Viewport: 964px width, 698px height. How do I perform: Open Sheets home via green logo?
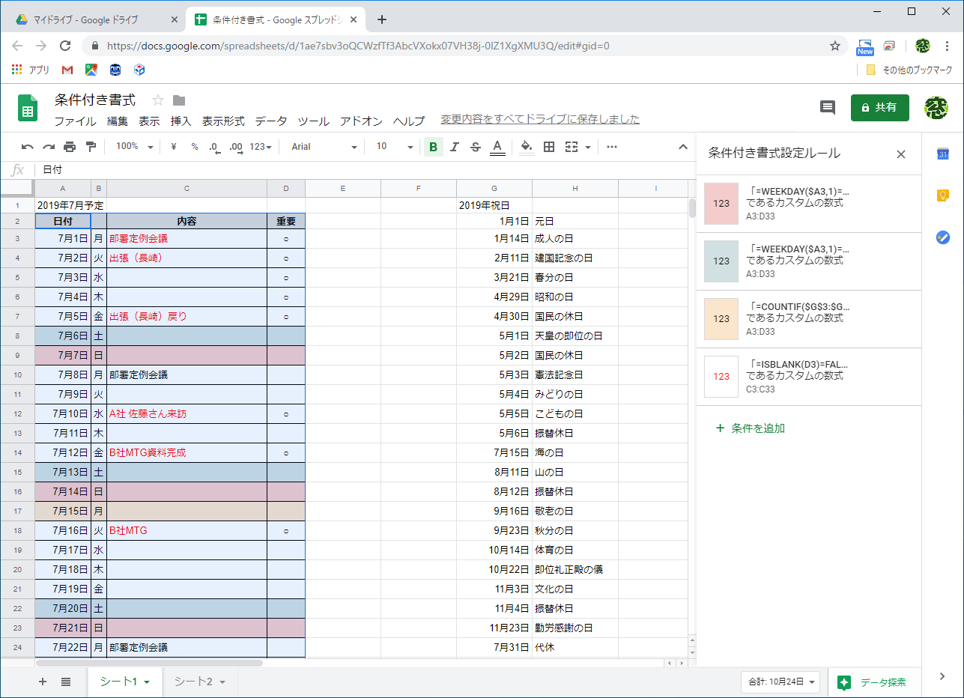[x=28, y=108]
